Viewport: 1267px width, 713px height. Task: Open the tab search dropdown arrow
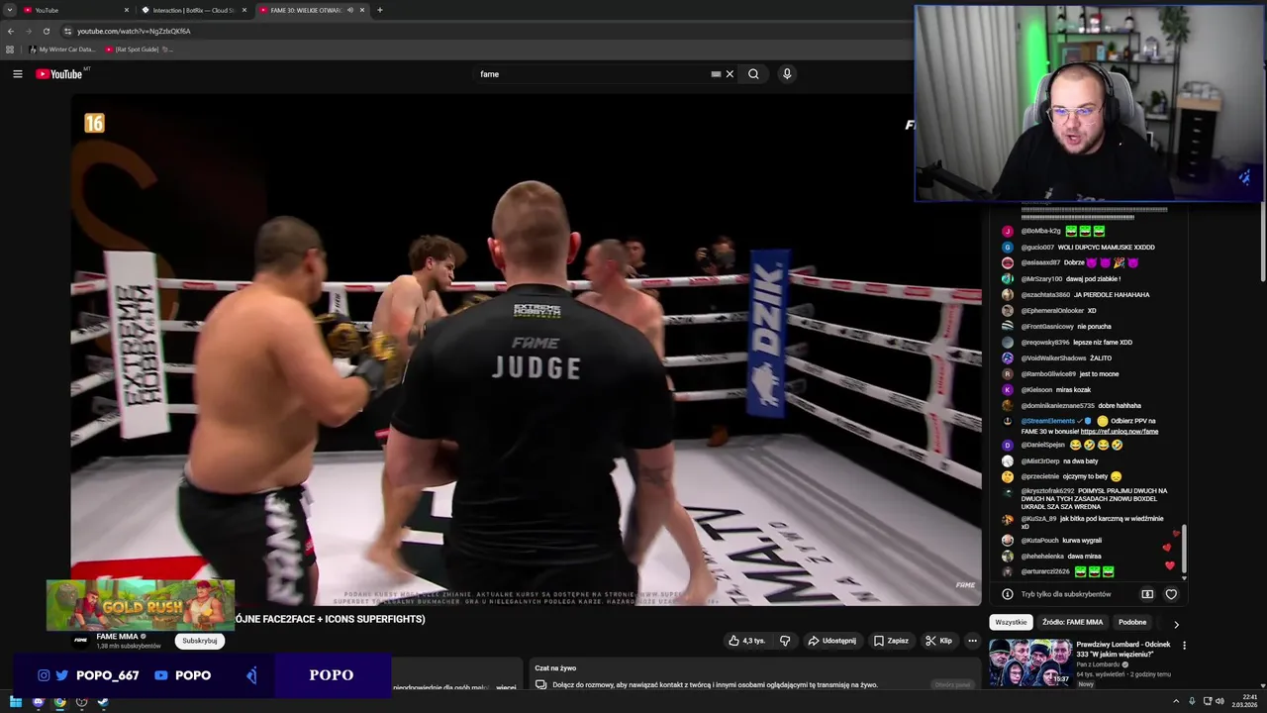click(10, 10)
